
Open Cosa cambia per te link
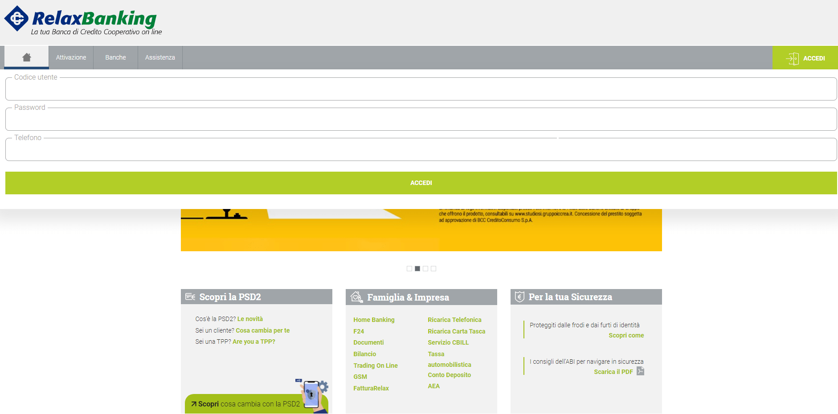click(262, 330)
